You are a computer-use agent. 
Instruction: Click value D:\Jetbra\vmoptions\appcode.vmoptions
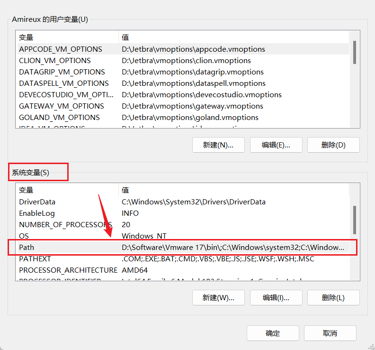tap(194, 49)
